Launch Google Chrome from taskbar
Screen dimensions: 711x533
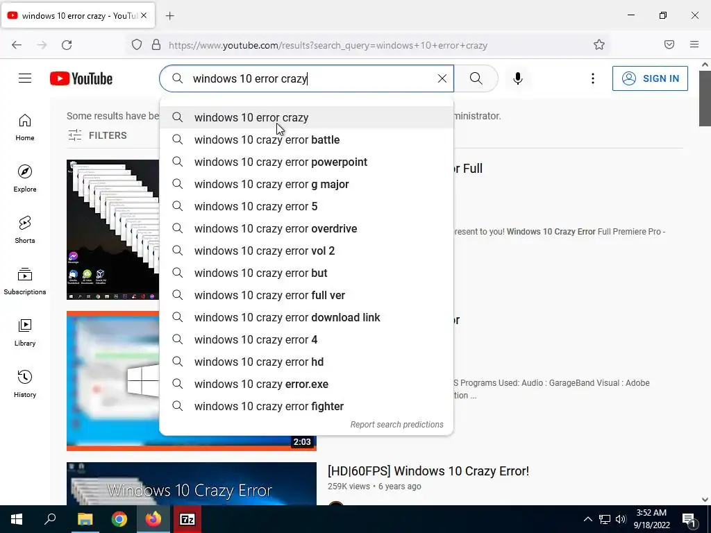pos(119,519)
